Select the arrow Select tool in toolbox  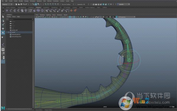pyautogui.click(x=3, y=17)
